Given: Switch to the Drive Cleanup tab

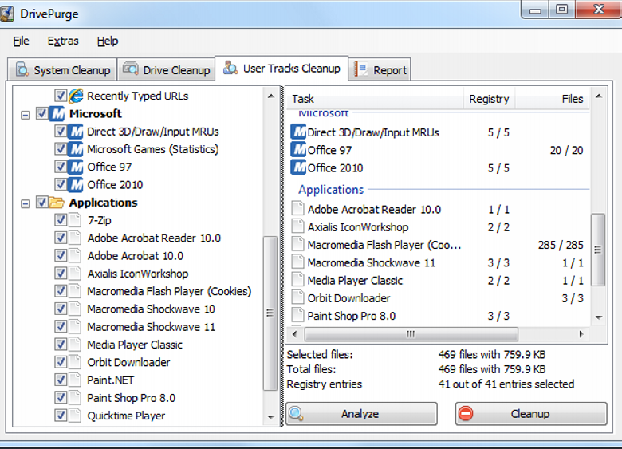Looking at the screenshot, I should pyautogui.click(x=166, y=70).
